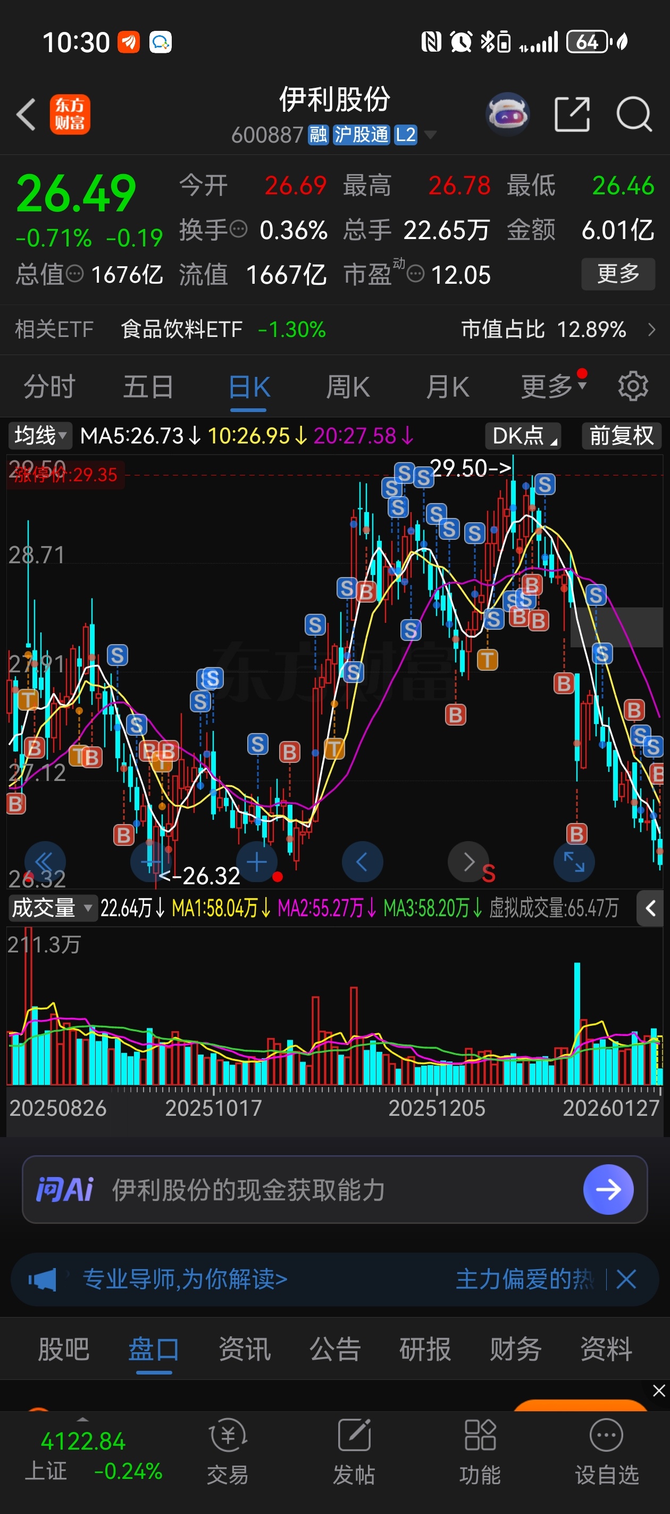Image resolution: width=670 pixels, height=1514 pixels.
Task: Tap the 26.32 low price marker
Action: point(199,876)
